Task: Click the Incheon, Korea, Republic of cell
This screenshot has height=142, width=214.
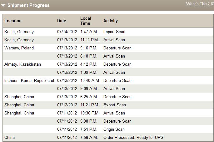Action: 29,80
